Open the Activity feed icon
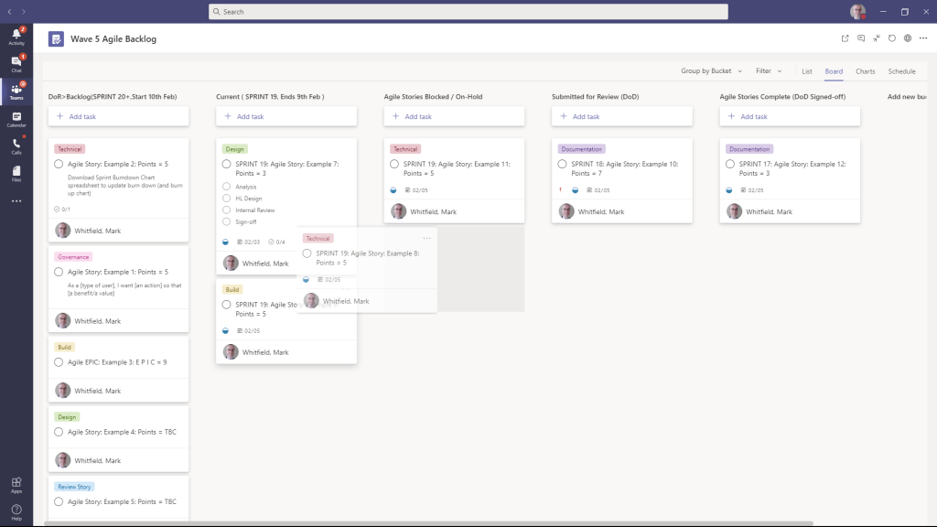 [x=16, y=34]
